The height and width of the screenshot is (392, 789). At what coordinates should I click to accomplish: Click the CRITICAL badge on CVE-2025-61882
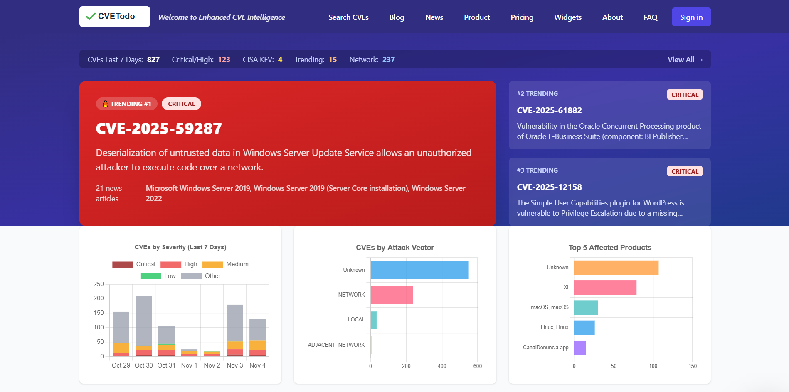click(x=684, y=95)
